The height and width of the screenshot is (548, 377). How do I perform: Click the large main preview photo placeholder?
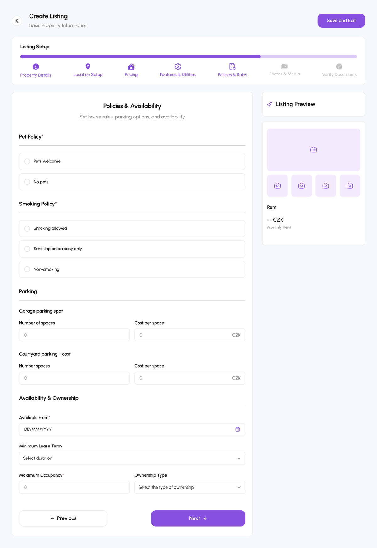point(314,150)
